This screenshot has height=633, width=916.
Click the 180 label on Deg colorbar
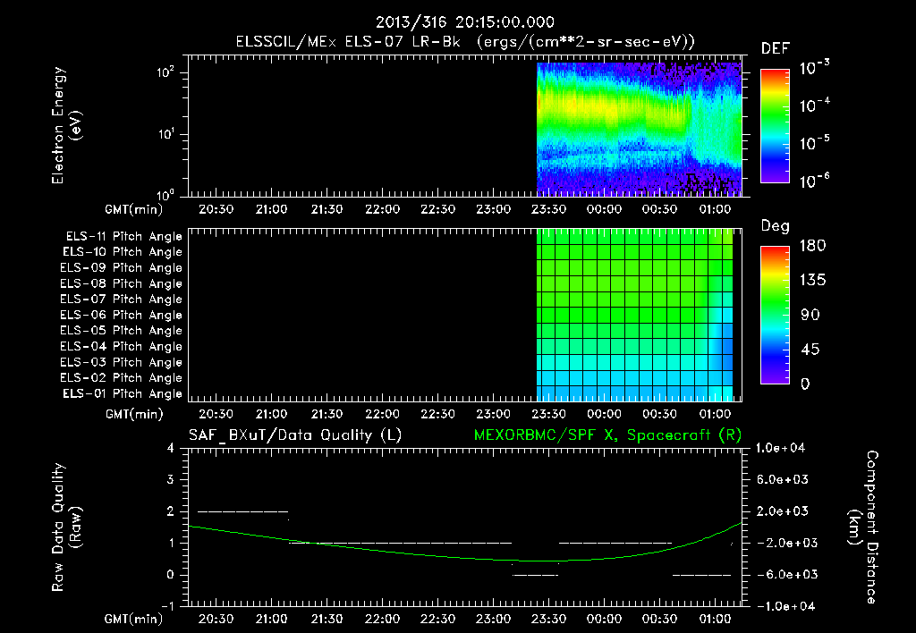pyautogui.click(x=812, y=246)
